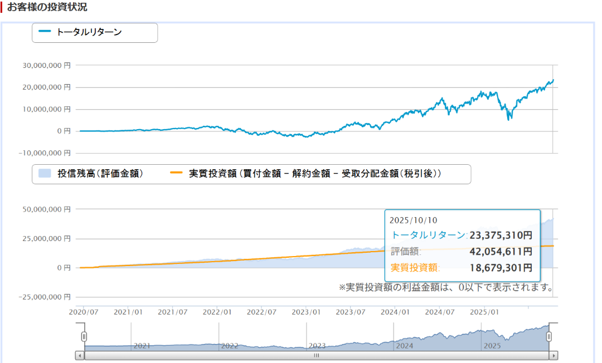Click the blue line marker in トータルリターン legend
Screen dimensions: 602x363
(x=45, y=32)
